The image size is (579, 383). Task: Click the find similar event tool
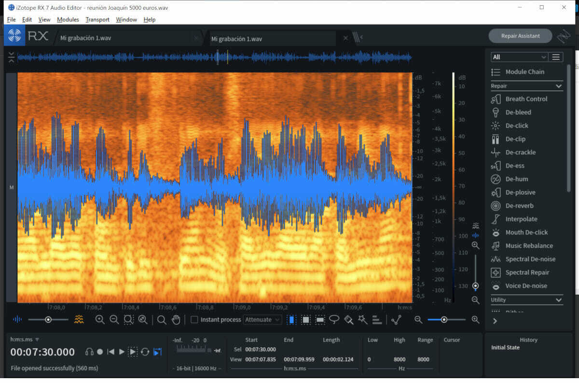coord(397,320)
